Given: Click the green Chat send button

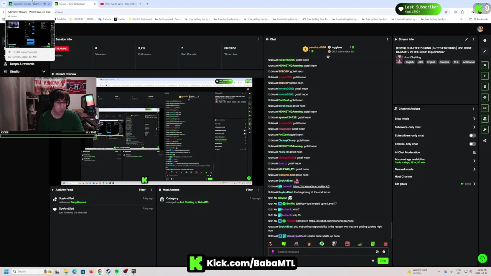Looking at the screenshot, I should pos(383,261).
